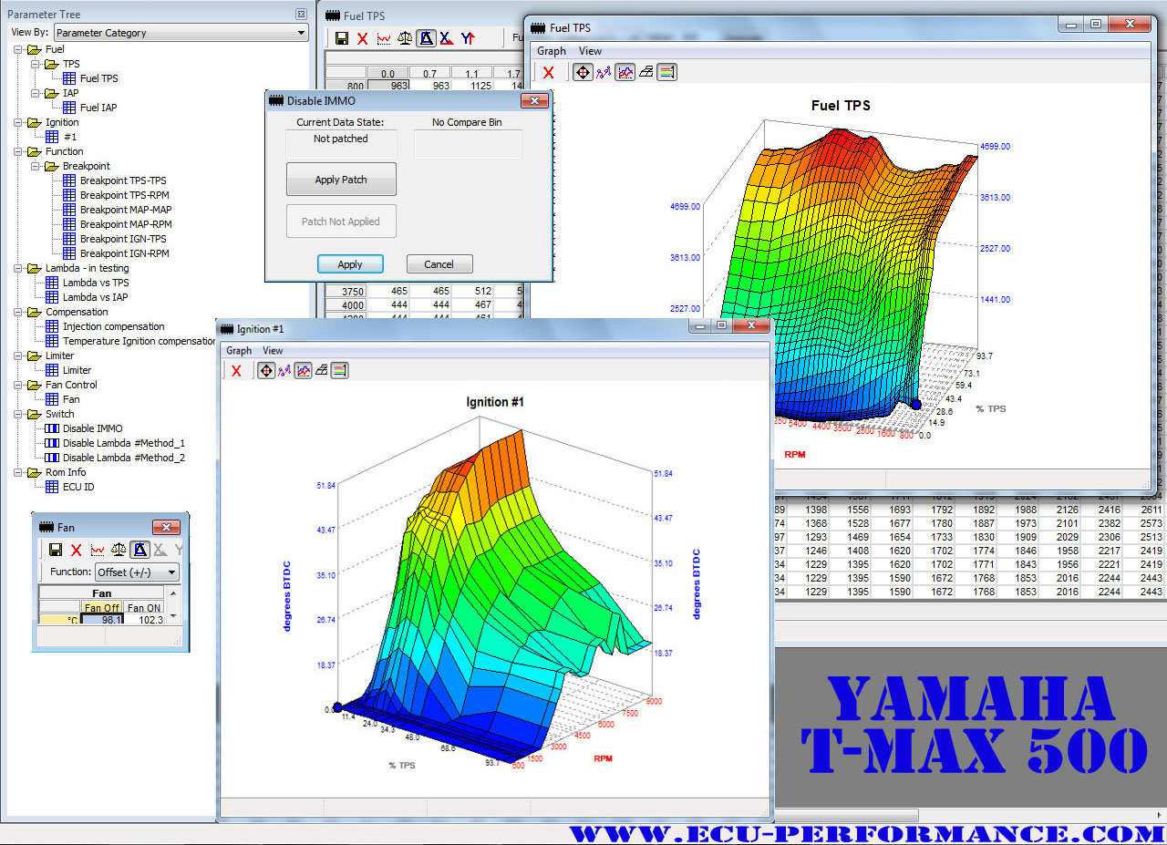This screenshot has height=845, width=1167.
Task: Select ECU ID under Rom Info
Action: (x=78, y=487)
